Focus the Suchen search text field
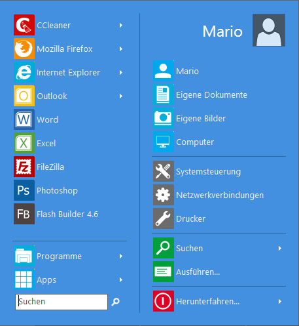The height and width of the screenshot is (326, 299). pyautogui.click(x=62, y=302)
